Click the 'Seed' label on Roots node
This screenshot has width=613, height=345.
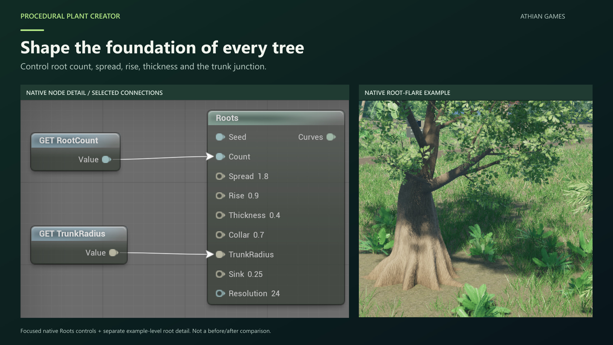tap(237, 137)
